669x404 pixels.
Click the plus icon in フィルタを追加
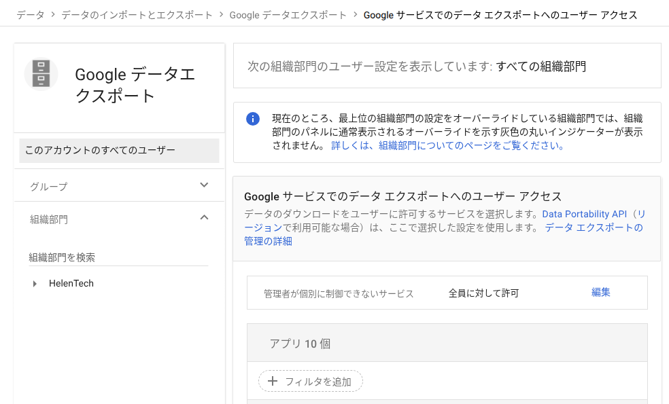pyautogui.click(x=273, y=381)
